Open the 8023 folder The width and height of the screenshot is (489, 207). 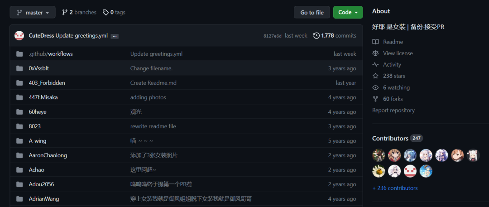34,126
